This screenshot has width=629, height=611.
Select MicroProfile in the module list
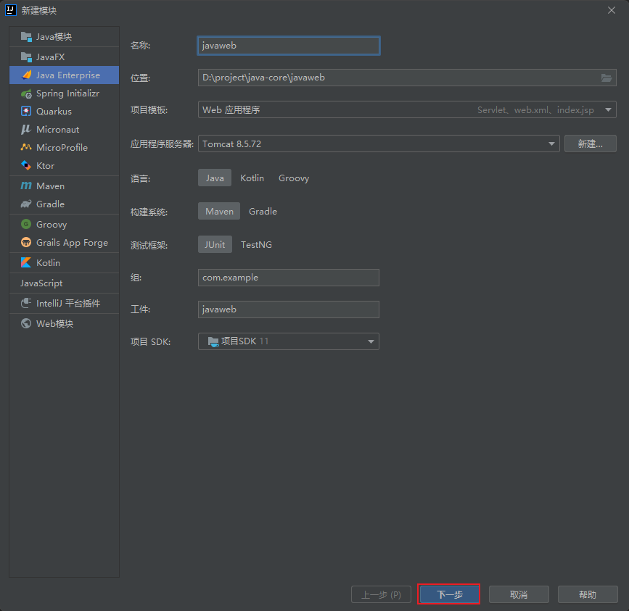click(64, 147)
